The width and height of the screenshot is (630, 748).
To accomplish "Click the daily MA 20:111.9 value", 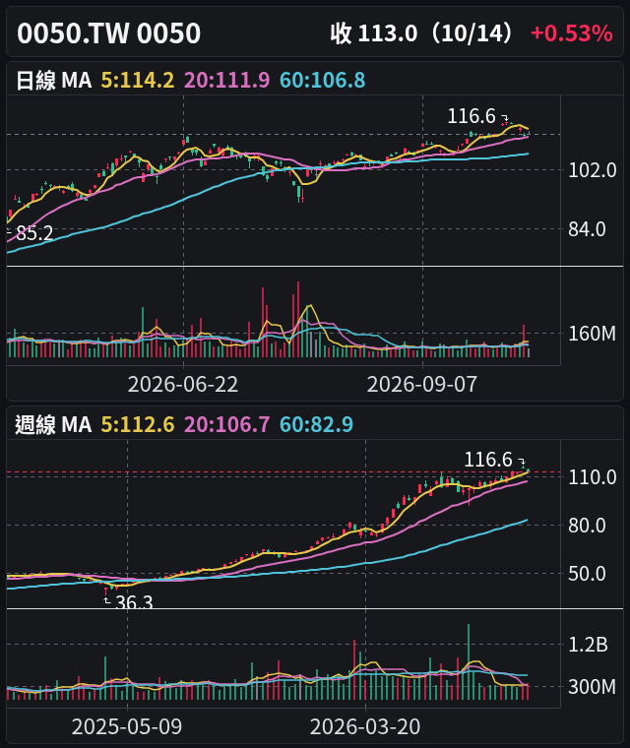I will (226, 80).
